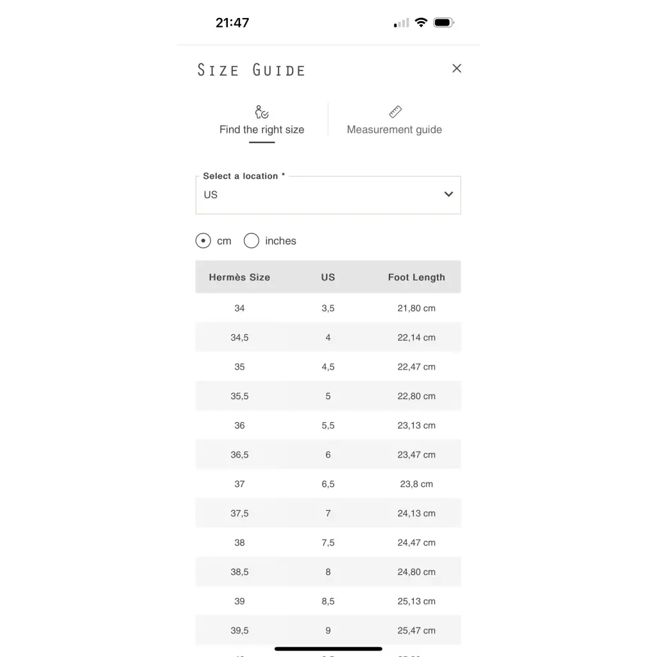Select the inches radio button
The width and height of the screenshot is (657, 657).
(252, 241)
